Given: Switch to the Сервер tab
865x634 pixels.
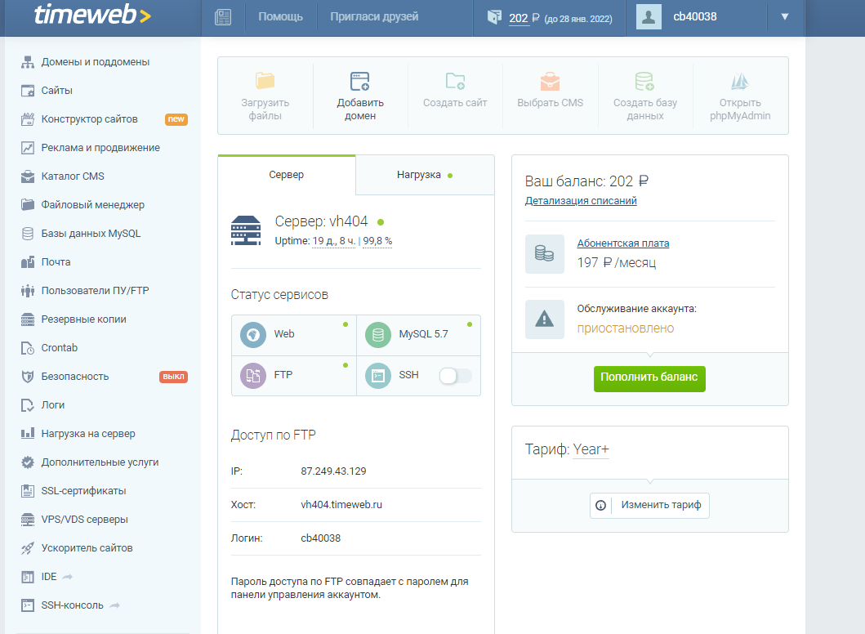Looking at the screenshot, I should (287, 175).
